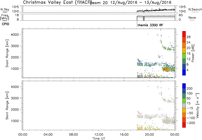Viewport: 202px width, 140px height.
Task: Pick the blue top segment of velocity colorbar
Action: pos(184,86)
